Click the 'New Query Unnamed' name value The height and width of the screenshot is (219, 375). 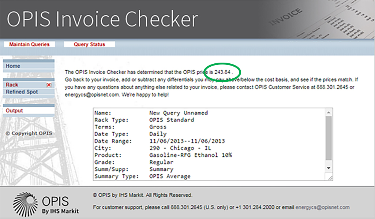pos(179,113)
